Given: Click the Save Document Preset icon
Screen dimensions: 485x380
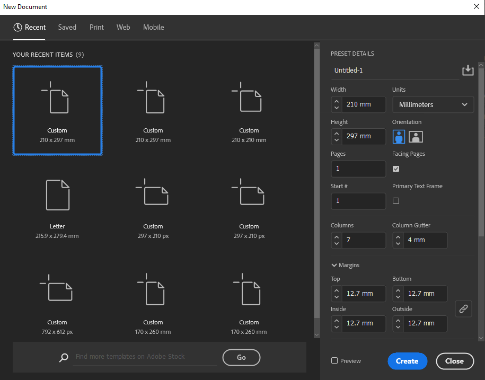Looking at the screenshot, I should [468, 70].
